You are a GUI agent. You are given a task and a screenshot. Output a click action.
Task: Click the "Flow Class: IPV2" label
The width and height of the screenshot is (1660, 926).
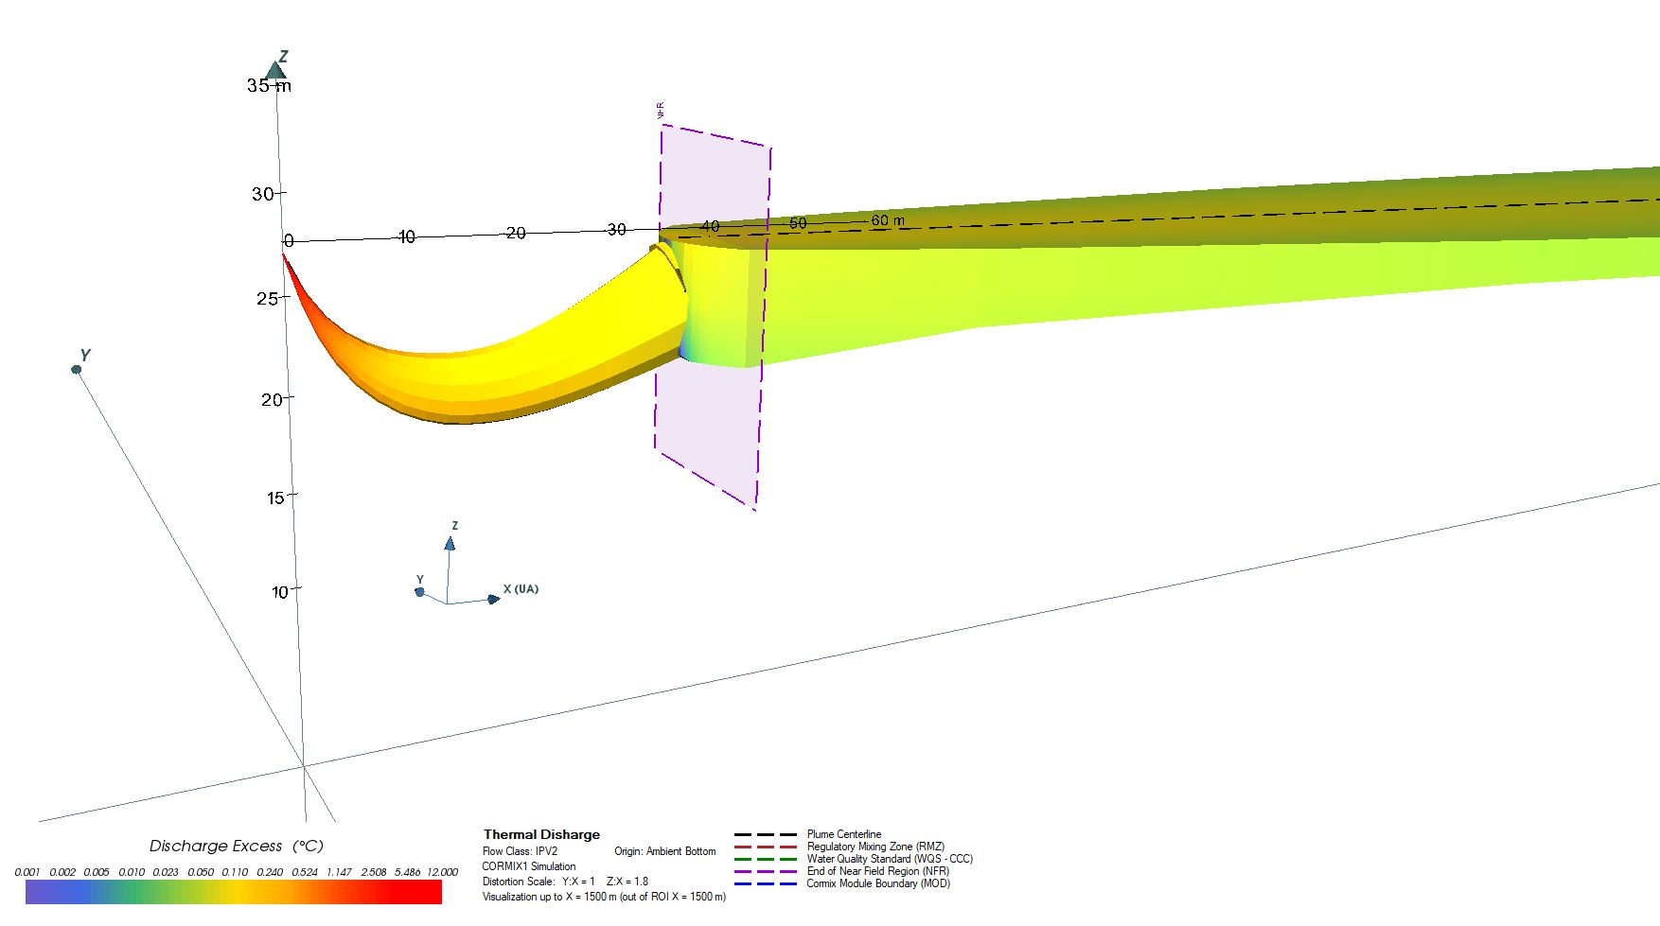click(x=520, y=851)
